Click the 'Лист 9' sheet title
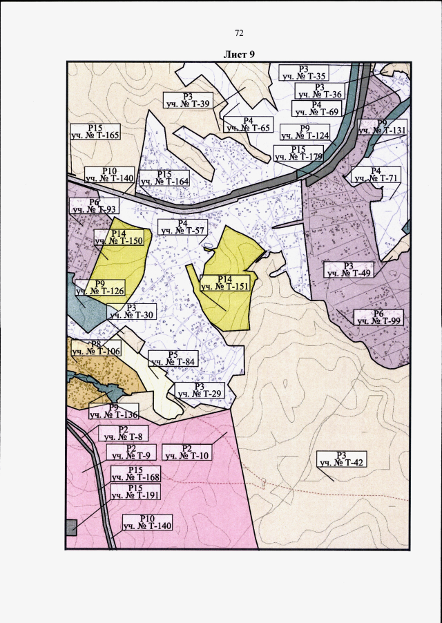Screen dimensions: 442x623 pos(240,54)
